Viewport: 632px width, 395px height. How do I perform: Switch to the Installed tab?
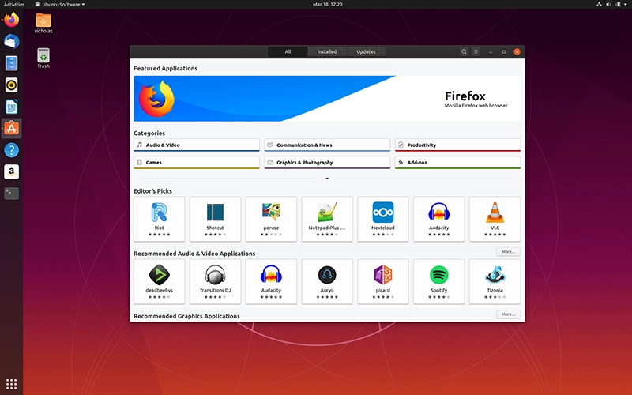[x=327, y=51]
